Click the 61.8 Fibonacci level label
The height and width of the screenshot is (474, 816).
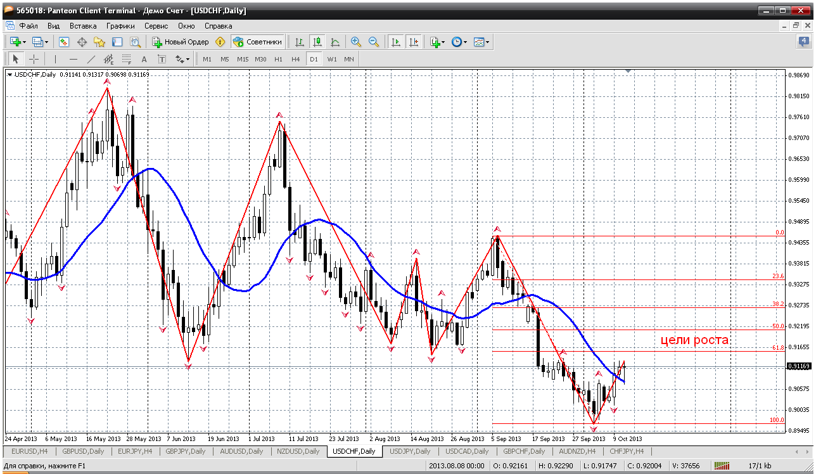pos(779,347)
